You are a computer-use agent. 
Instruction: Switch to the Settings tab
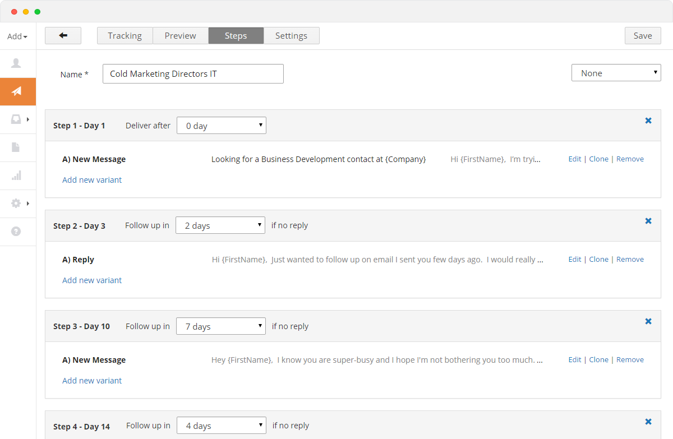[291, 35]
